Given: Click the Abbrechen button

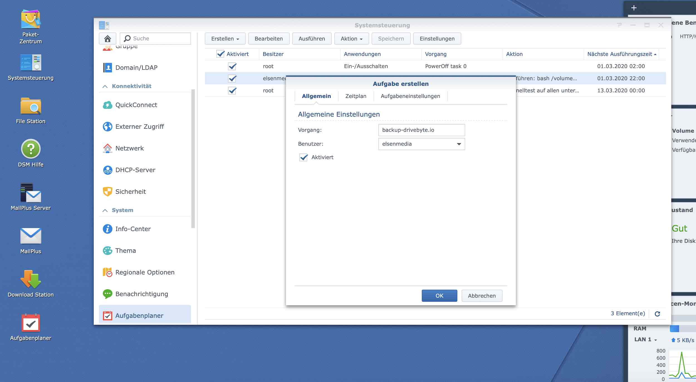Looking at the screenshot, I should pyautogui.click(x=482, y=295).
